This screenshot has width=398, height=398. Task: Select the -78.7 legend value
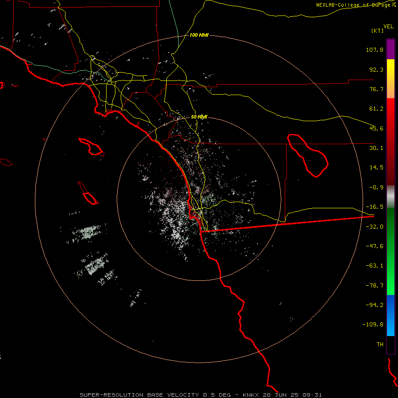[x=375, y=286]
